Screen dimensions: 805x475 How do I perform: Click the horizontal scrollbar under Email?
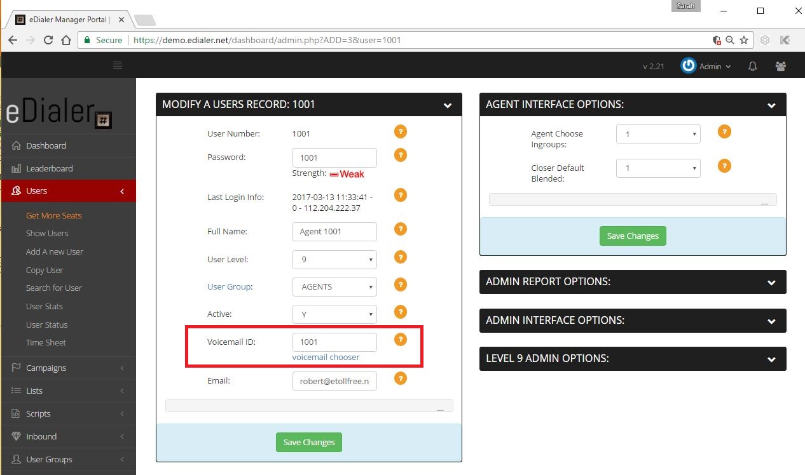pos(309,406)
